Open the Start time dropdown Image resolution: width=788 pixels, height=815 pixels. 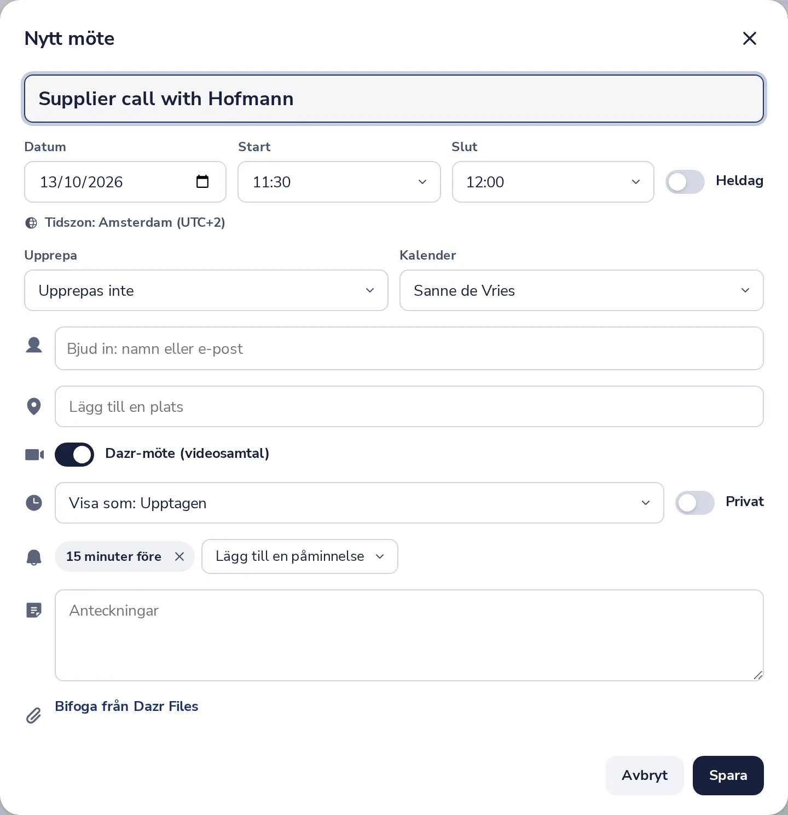tap(339, 182)
